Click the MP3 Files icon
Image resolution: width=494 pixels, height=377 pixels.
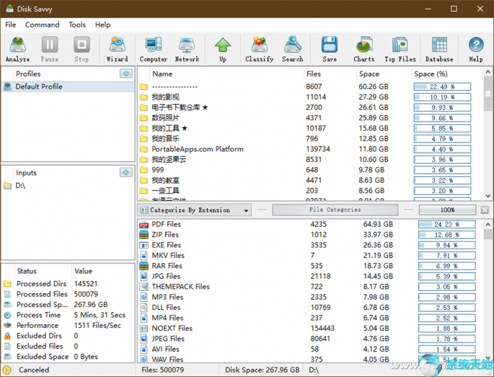(144, 297)
